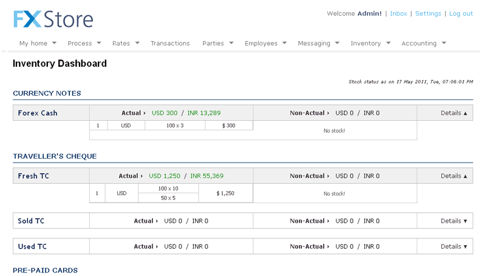Image resolution: width=486 pixels, height=276 pixels.
Task: Collapse Fresh TC details
Action: 454,177
